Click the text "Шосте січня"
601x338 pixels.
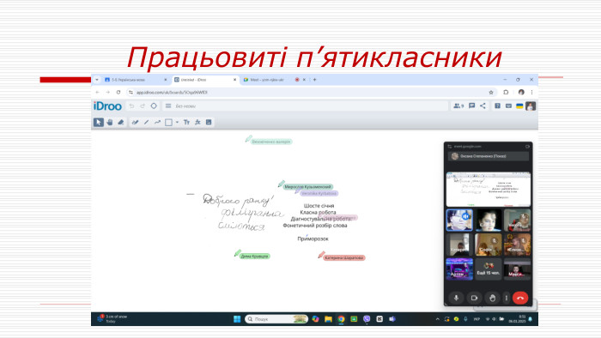pyautogui.click(x=319, y=206)
